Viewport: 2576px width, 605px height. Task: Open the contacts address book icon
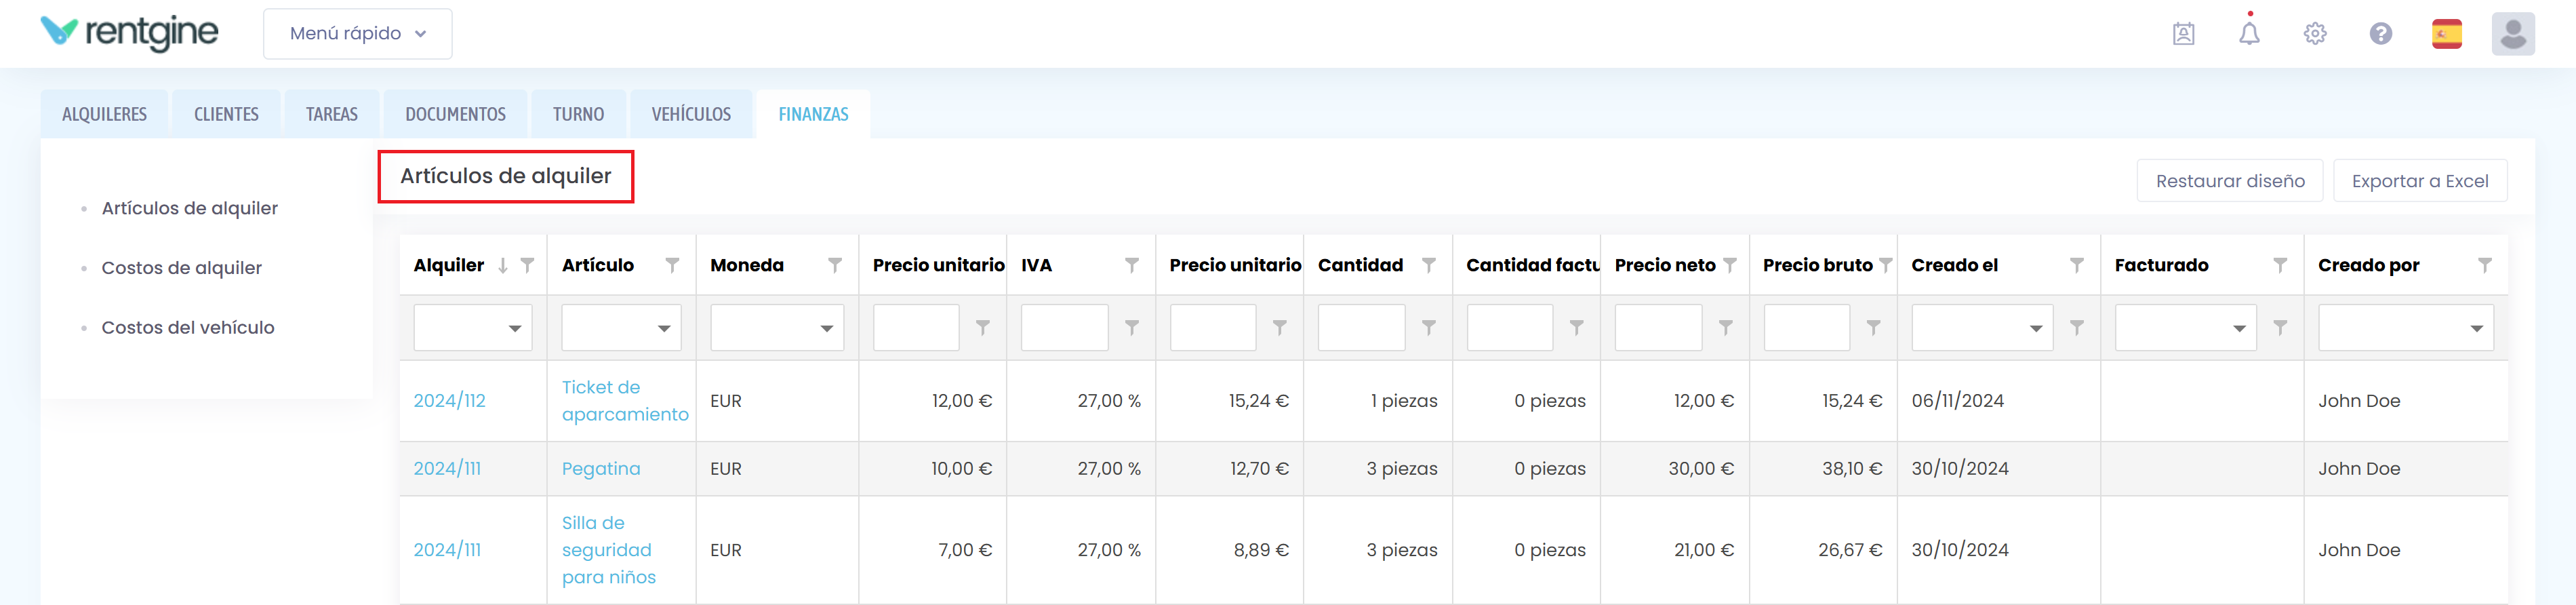(2183, 34)
